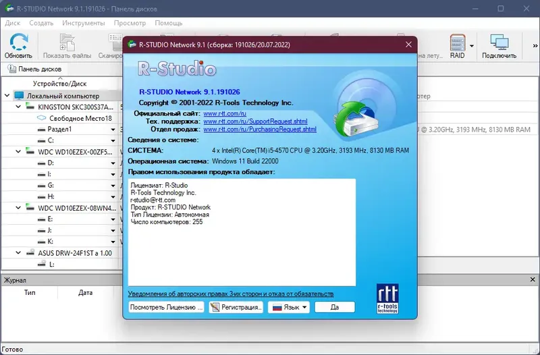Select the WDC WD10EZEX-00ZF5 drive icon
The height and width of the screenshot is (355, 540).
pos(30,151)
